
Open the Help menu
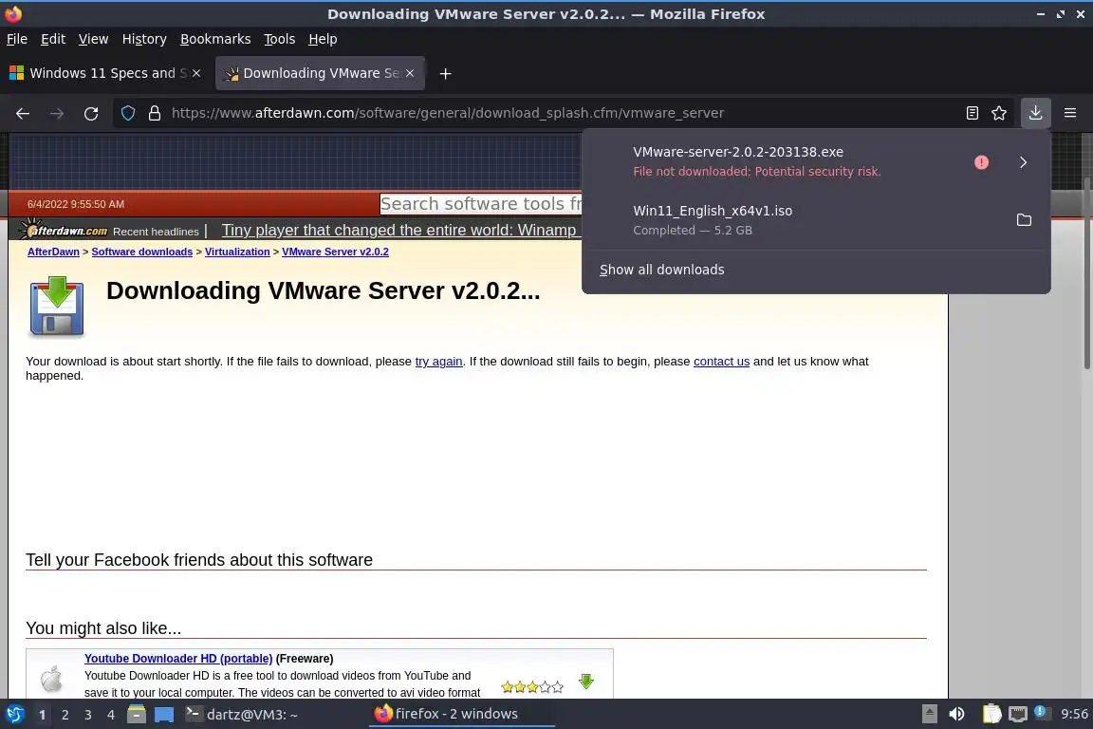click(323, 39)
